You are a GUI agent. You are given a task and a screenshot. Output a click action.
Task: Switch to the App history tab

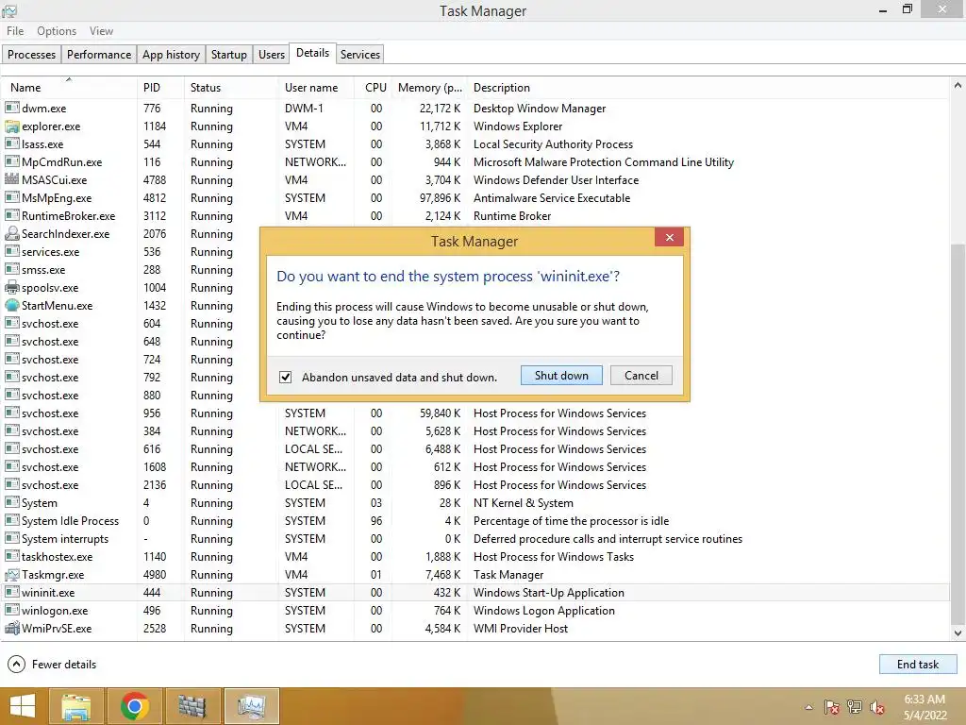(171, 54)
